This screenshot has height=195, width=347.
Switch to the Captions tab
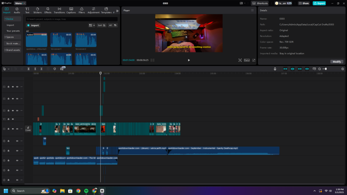(x=71, y=10)
